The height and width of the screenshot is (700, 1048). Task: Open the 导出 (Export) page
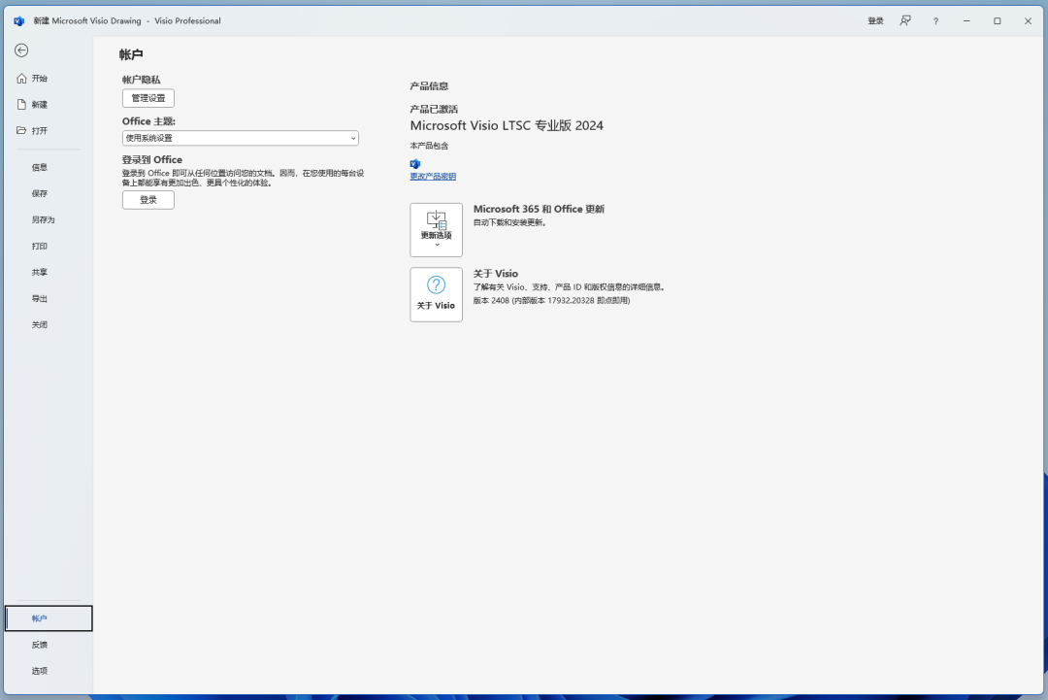tap(49, 298)
